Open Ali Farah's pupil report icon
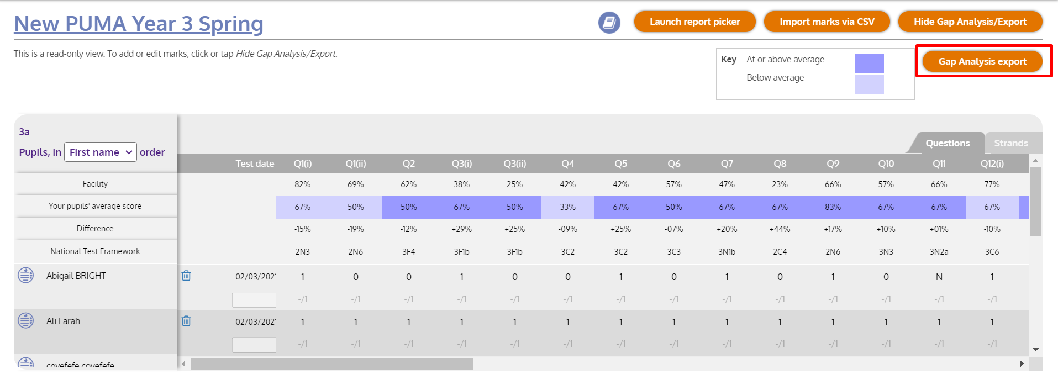The height and width of the screenshot is (385, 1058). 26,320
